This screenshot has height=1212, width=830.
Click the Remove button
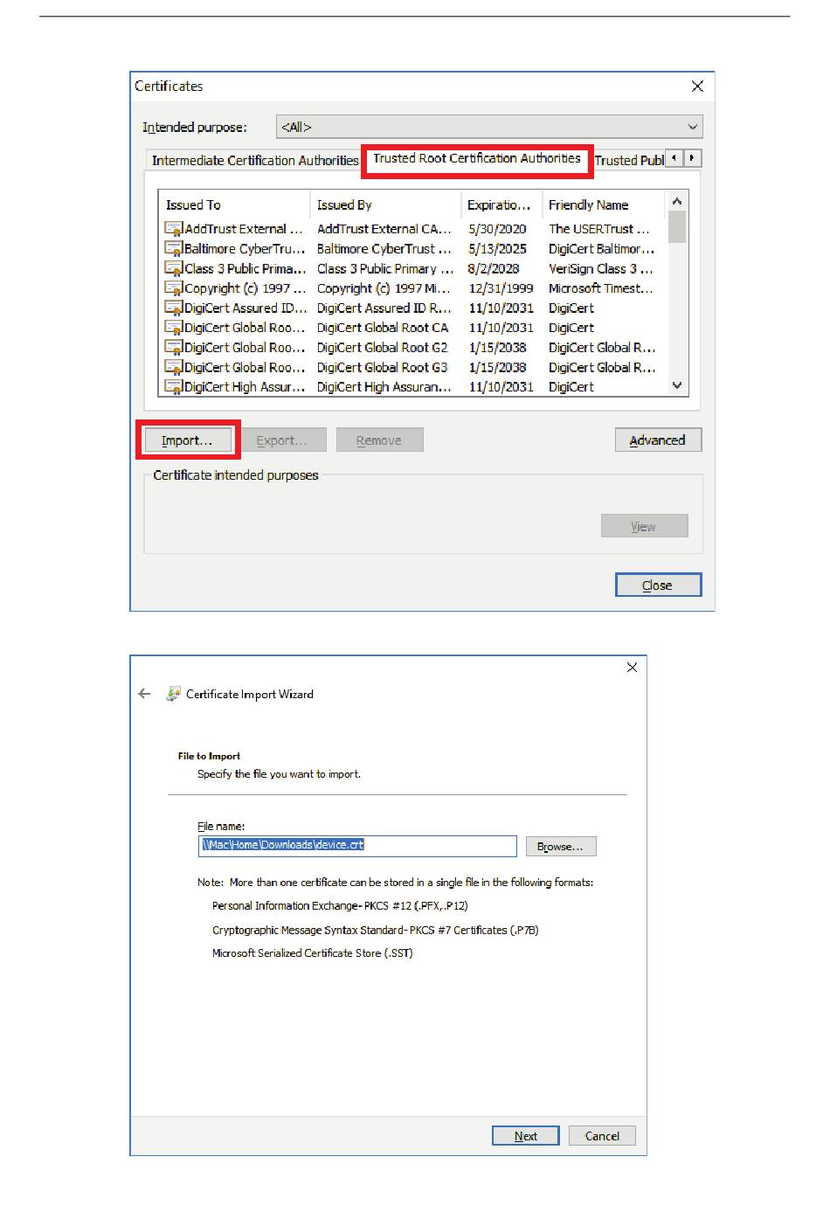click(379, 440)
